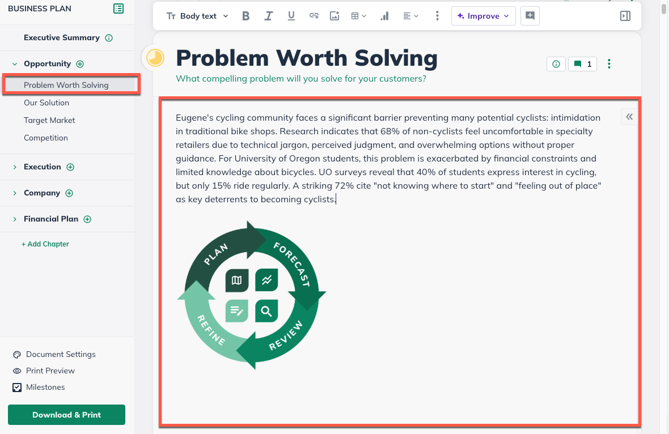669x434 pixels.
Task: Add a section to Execution
Action: click(x=70, y=167)
